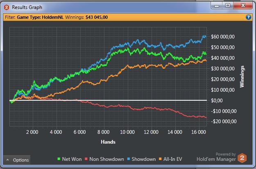The image size is (256, 169).
Task: Click the orange All-In EV color square
Action: (160, 159)
